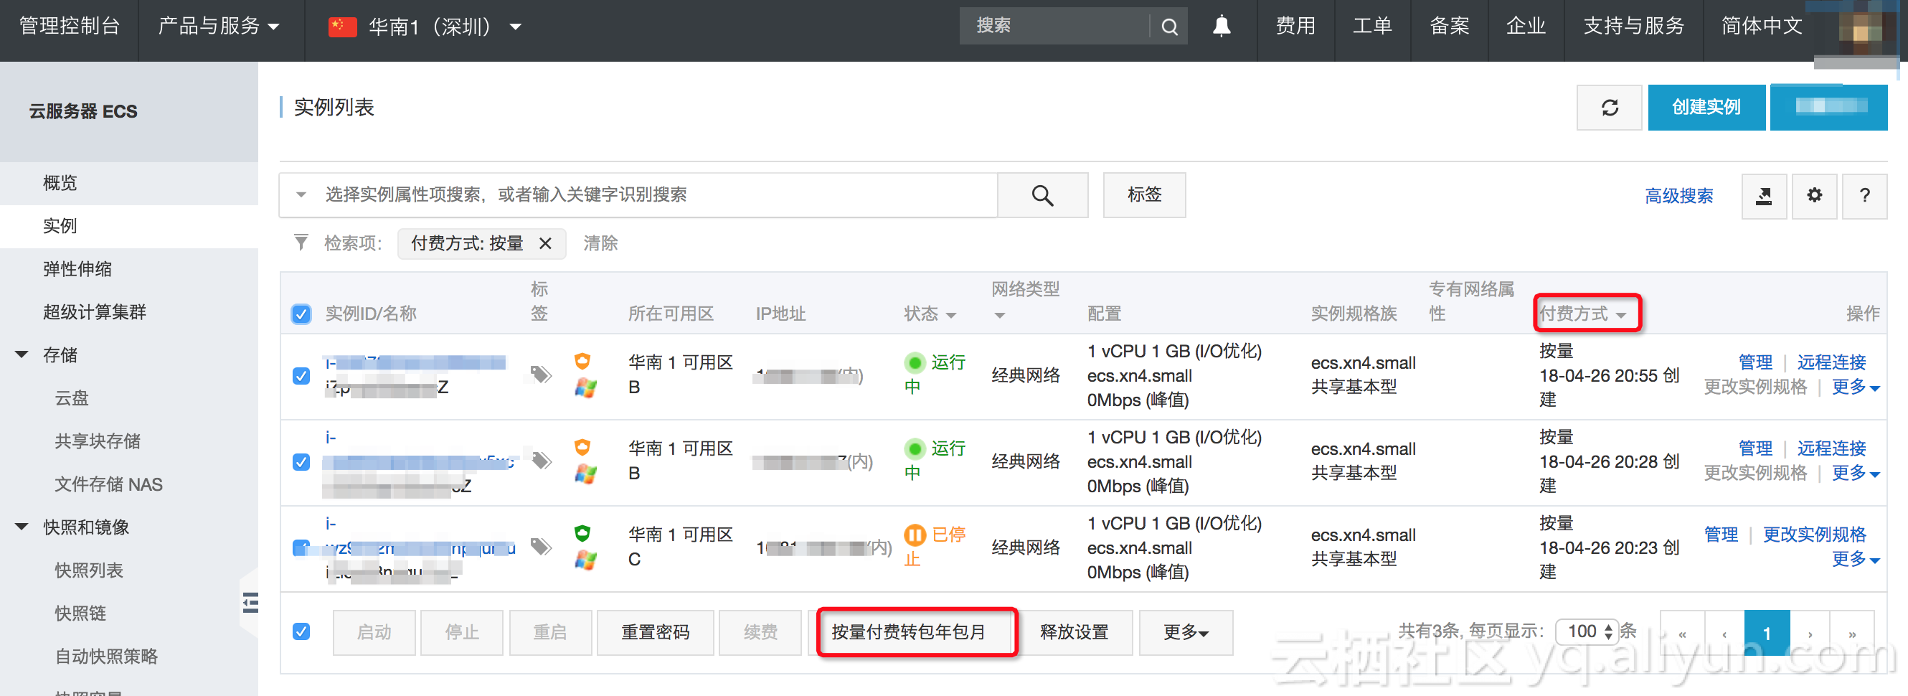Open the column settings gear
1908x696 pixels.
1814,196
